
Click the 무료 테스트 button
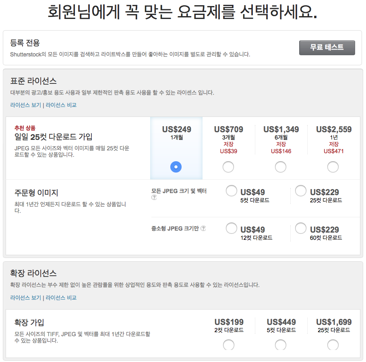click(327, 48)
